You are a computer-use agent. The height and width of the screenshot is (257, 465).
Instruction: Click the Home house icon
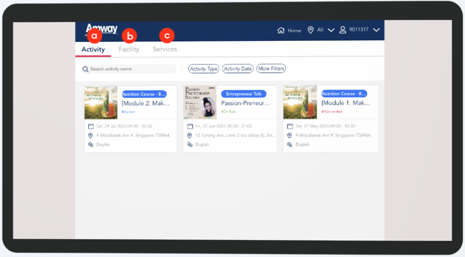[281, 30]
